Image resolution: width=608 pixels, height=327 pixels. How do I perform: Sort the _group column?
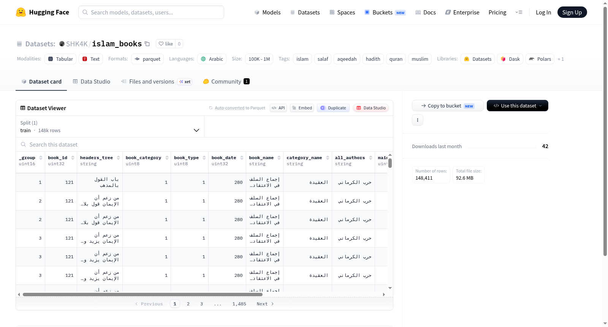[x=41, y=158]
